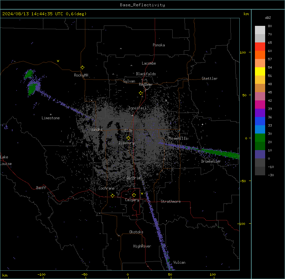Click the Okotoks label

click(136, 232)
